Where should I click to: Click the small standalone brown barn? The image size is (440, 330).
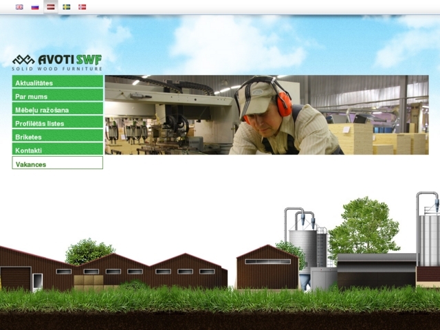267,268
